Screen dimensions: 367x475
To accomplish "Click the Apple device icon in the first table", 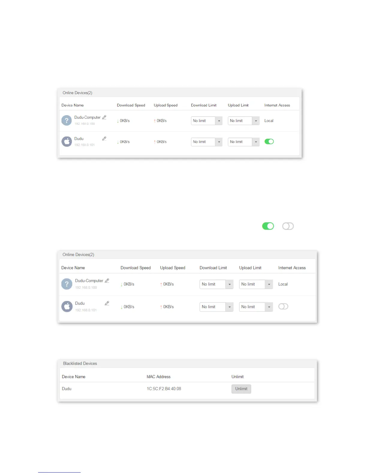I will coord(67,142).
